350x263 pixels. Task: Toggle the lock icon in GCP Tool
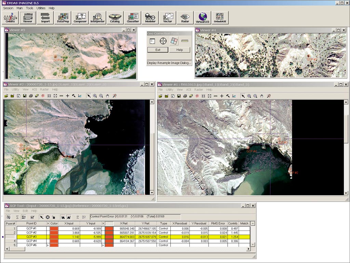[x=54, y=217]
